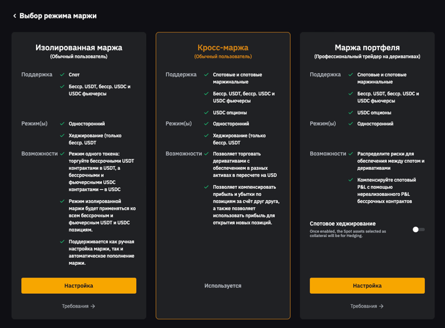Viewport: 445px width, 328px height.
Task: Click the checkmark beside «Режим одного токена» item
Action: 63,154
